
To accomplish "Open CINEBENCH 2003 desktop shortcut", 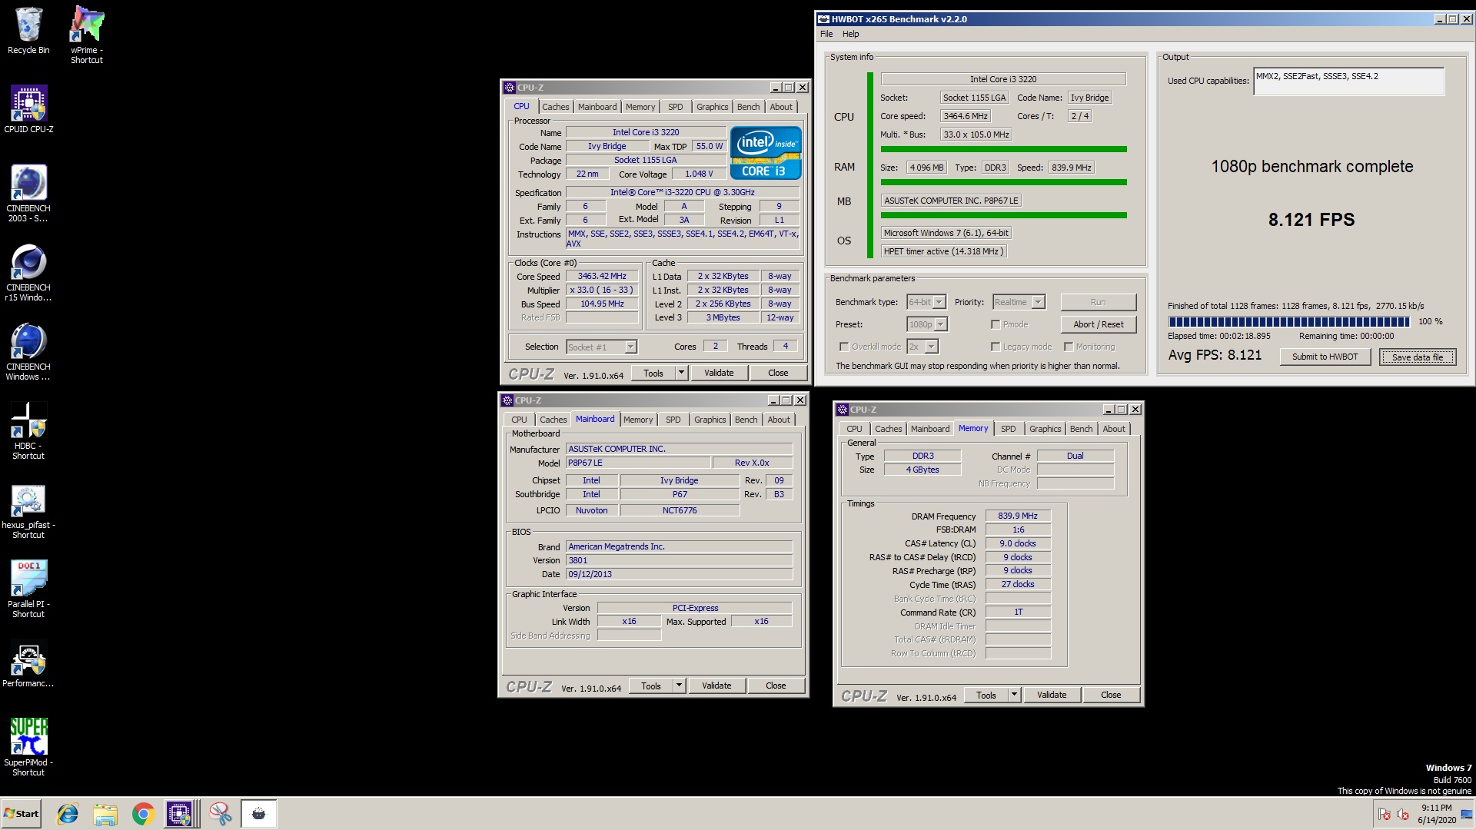I will click(x=28, y=193).
